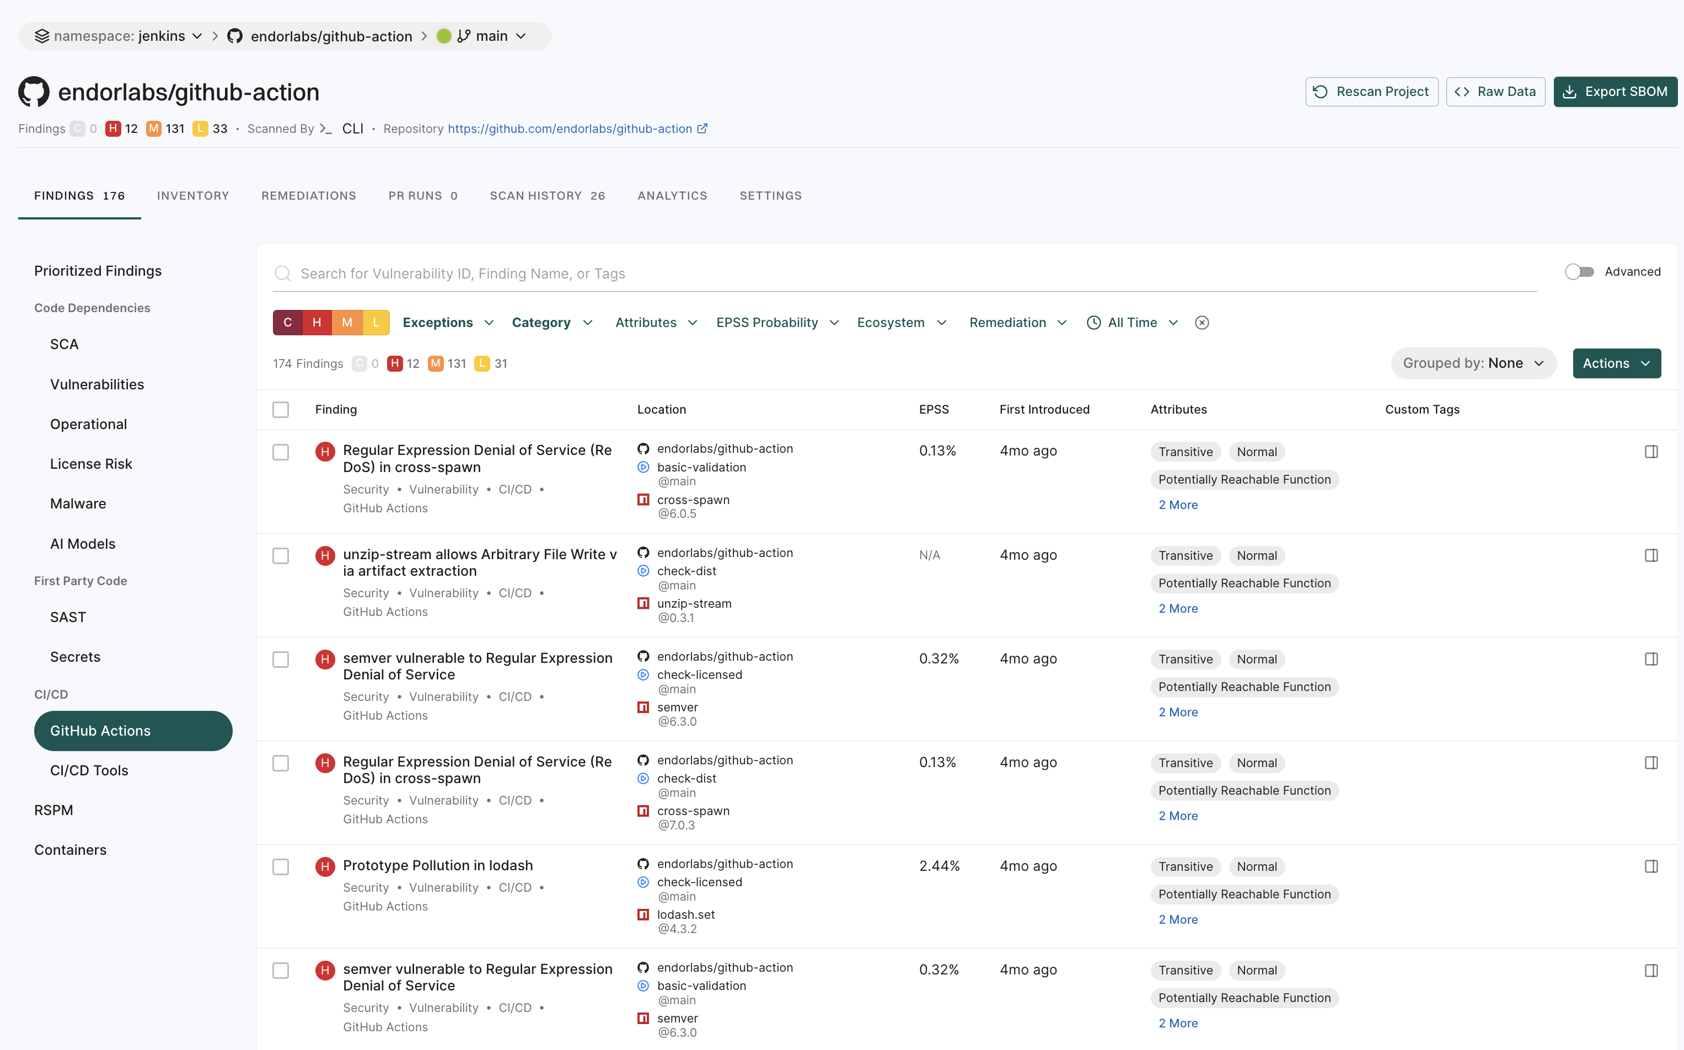Click the CLI terminal icon after Scanned By

[325, 128]
